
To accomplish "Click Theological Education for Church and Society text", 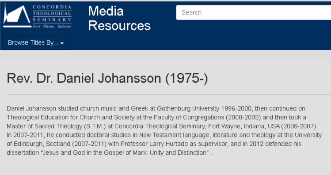I will point(71,118).
